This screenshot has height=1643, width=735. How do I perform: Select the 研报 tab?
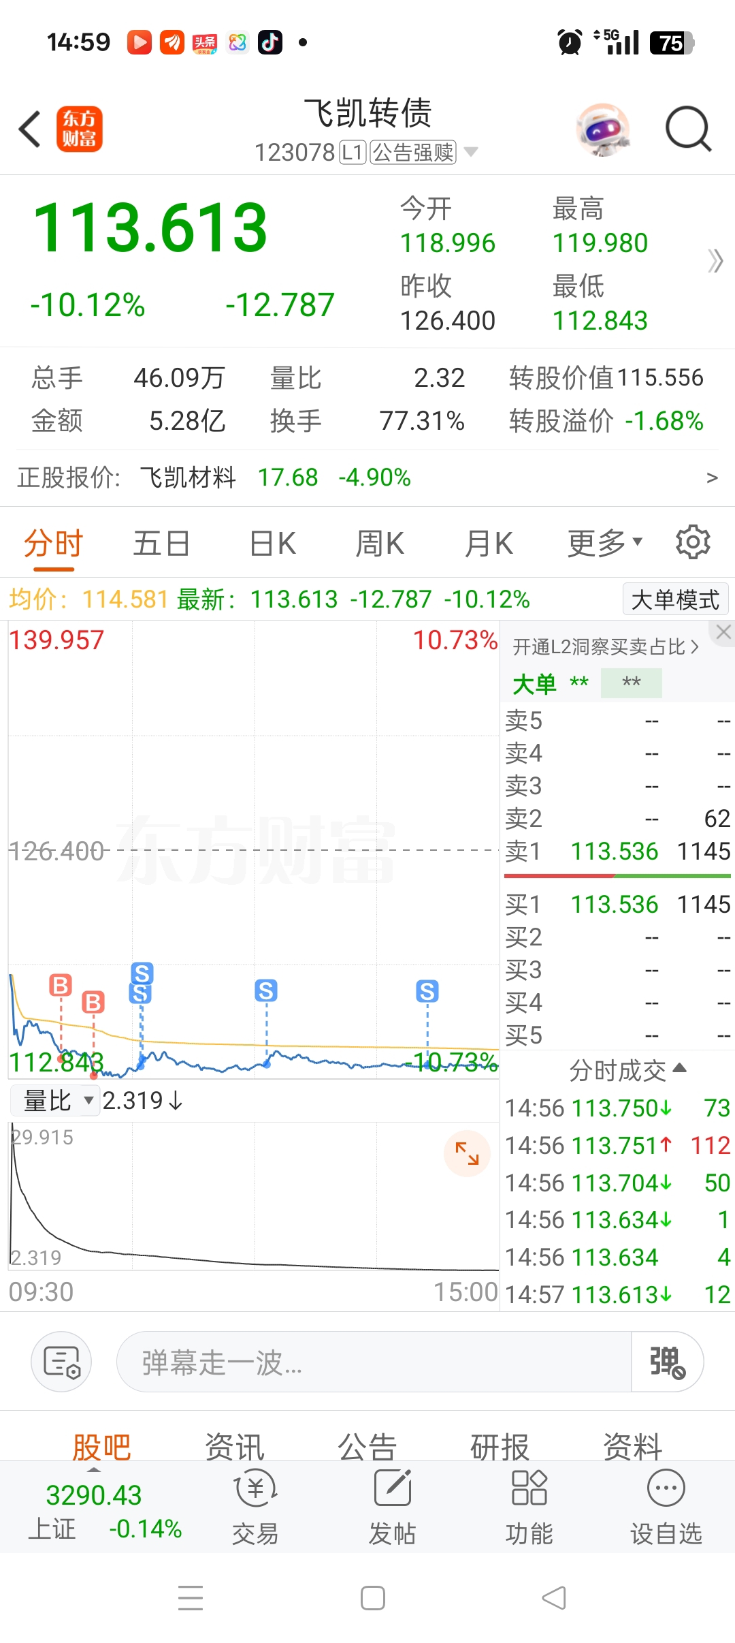pos(500,1445)
